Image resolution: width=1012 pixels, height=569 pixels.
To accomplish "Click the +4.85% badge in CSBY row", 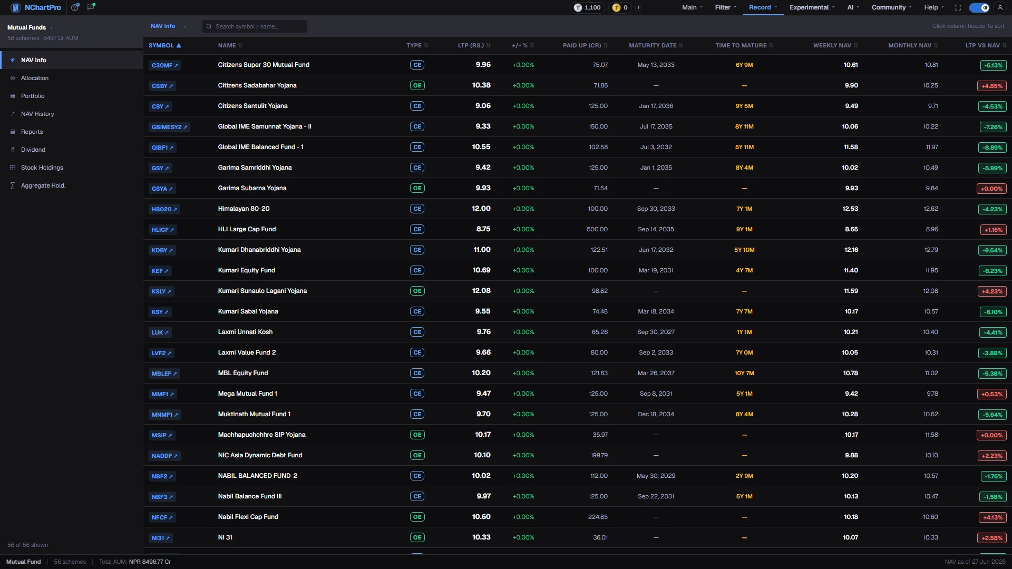I will click(991, 86).
